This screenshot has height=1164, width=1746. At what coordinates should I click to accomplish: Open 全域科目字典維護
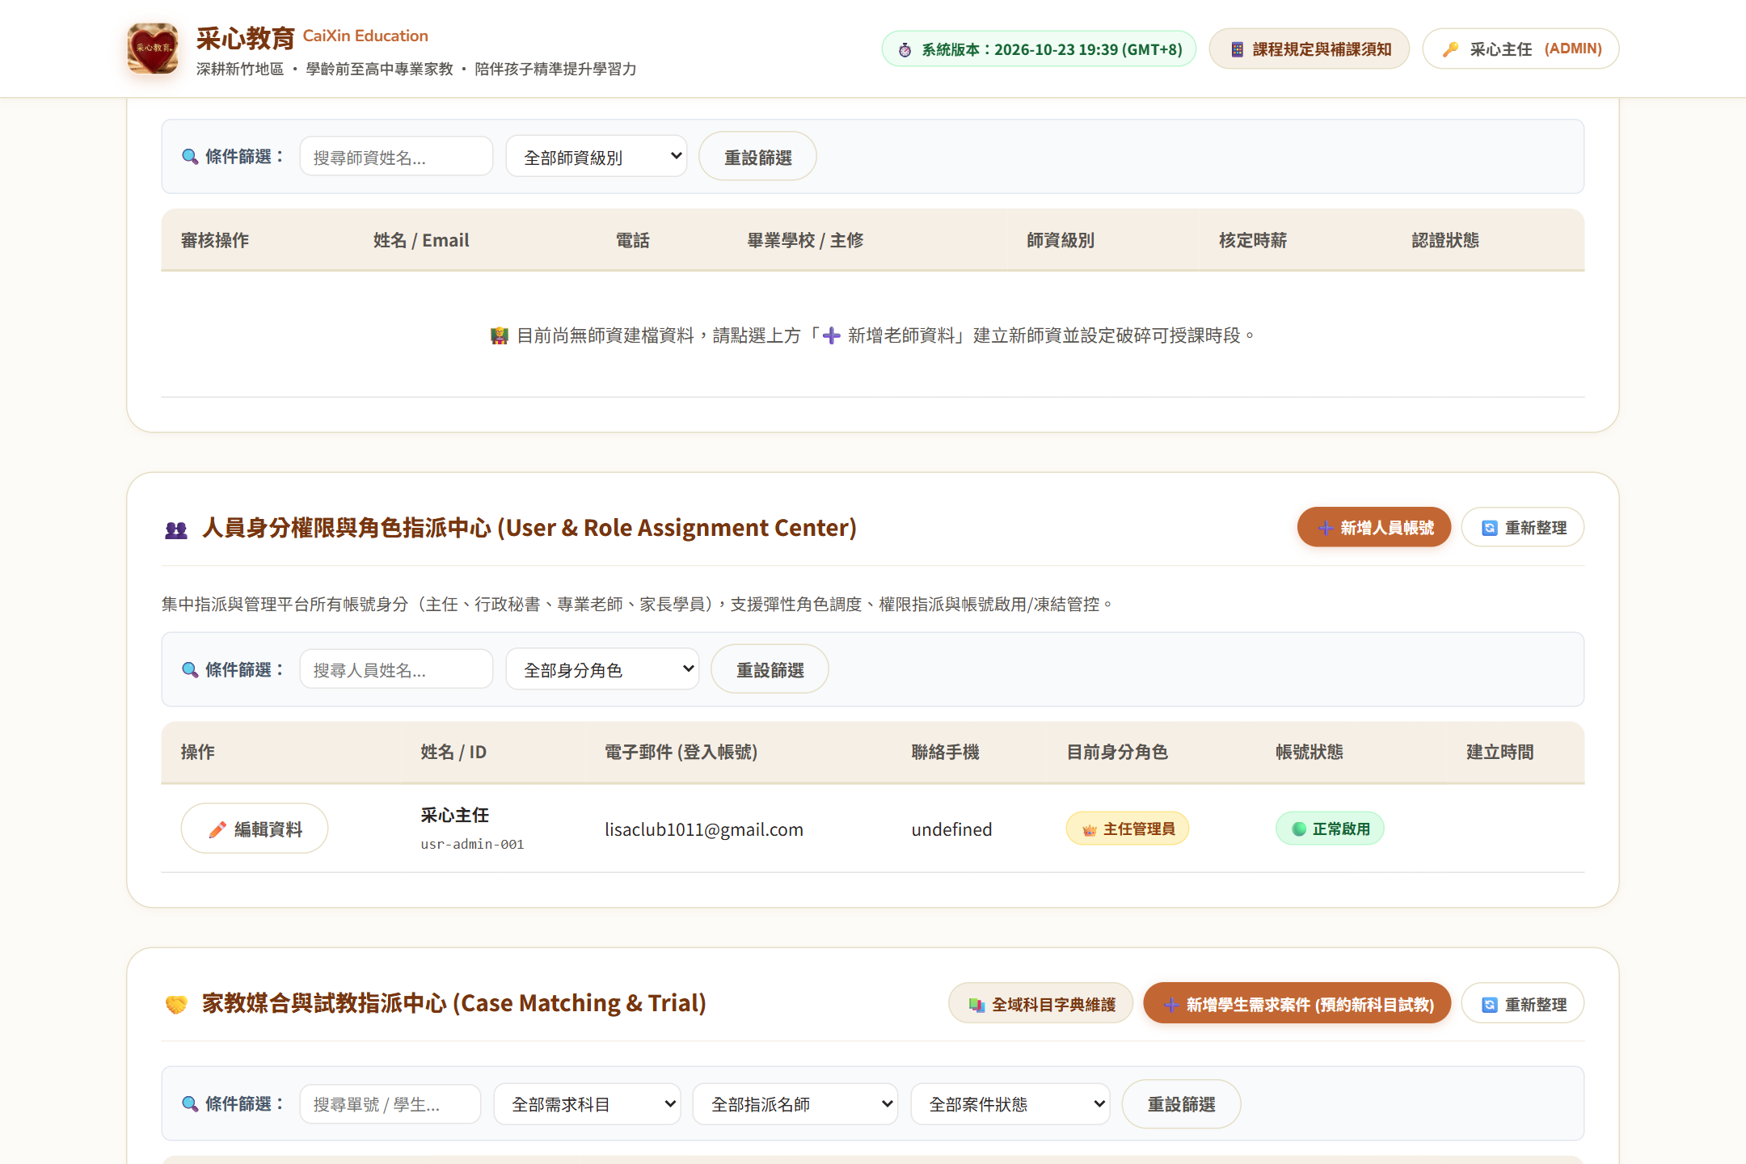click(1041, 1004)
